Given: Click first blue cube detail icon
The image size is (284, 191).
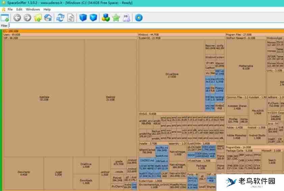Looking at the screenshot, I should point(83,18).
